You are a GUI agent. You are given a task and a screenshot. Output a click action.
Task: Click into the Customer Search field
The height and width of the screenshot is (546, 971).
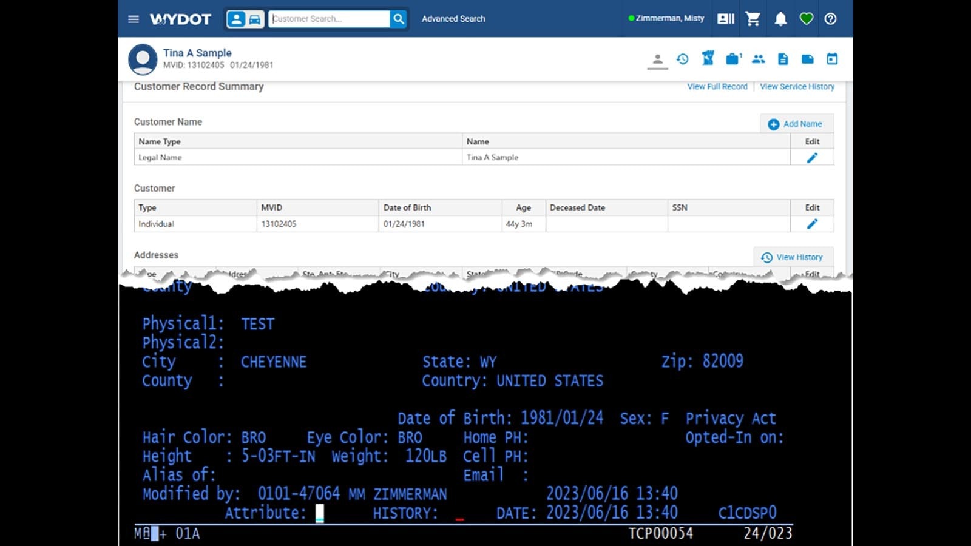(328, 19)
